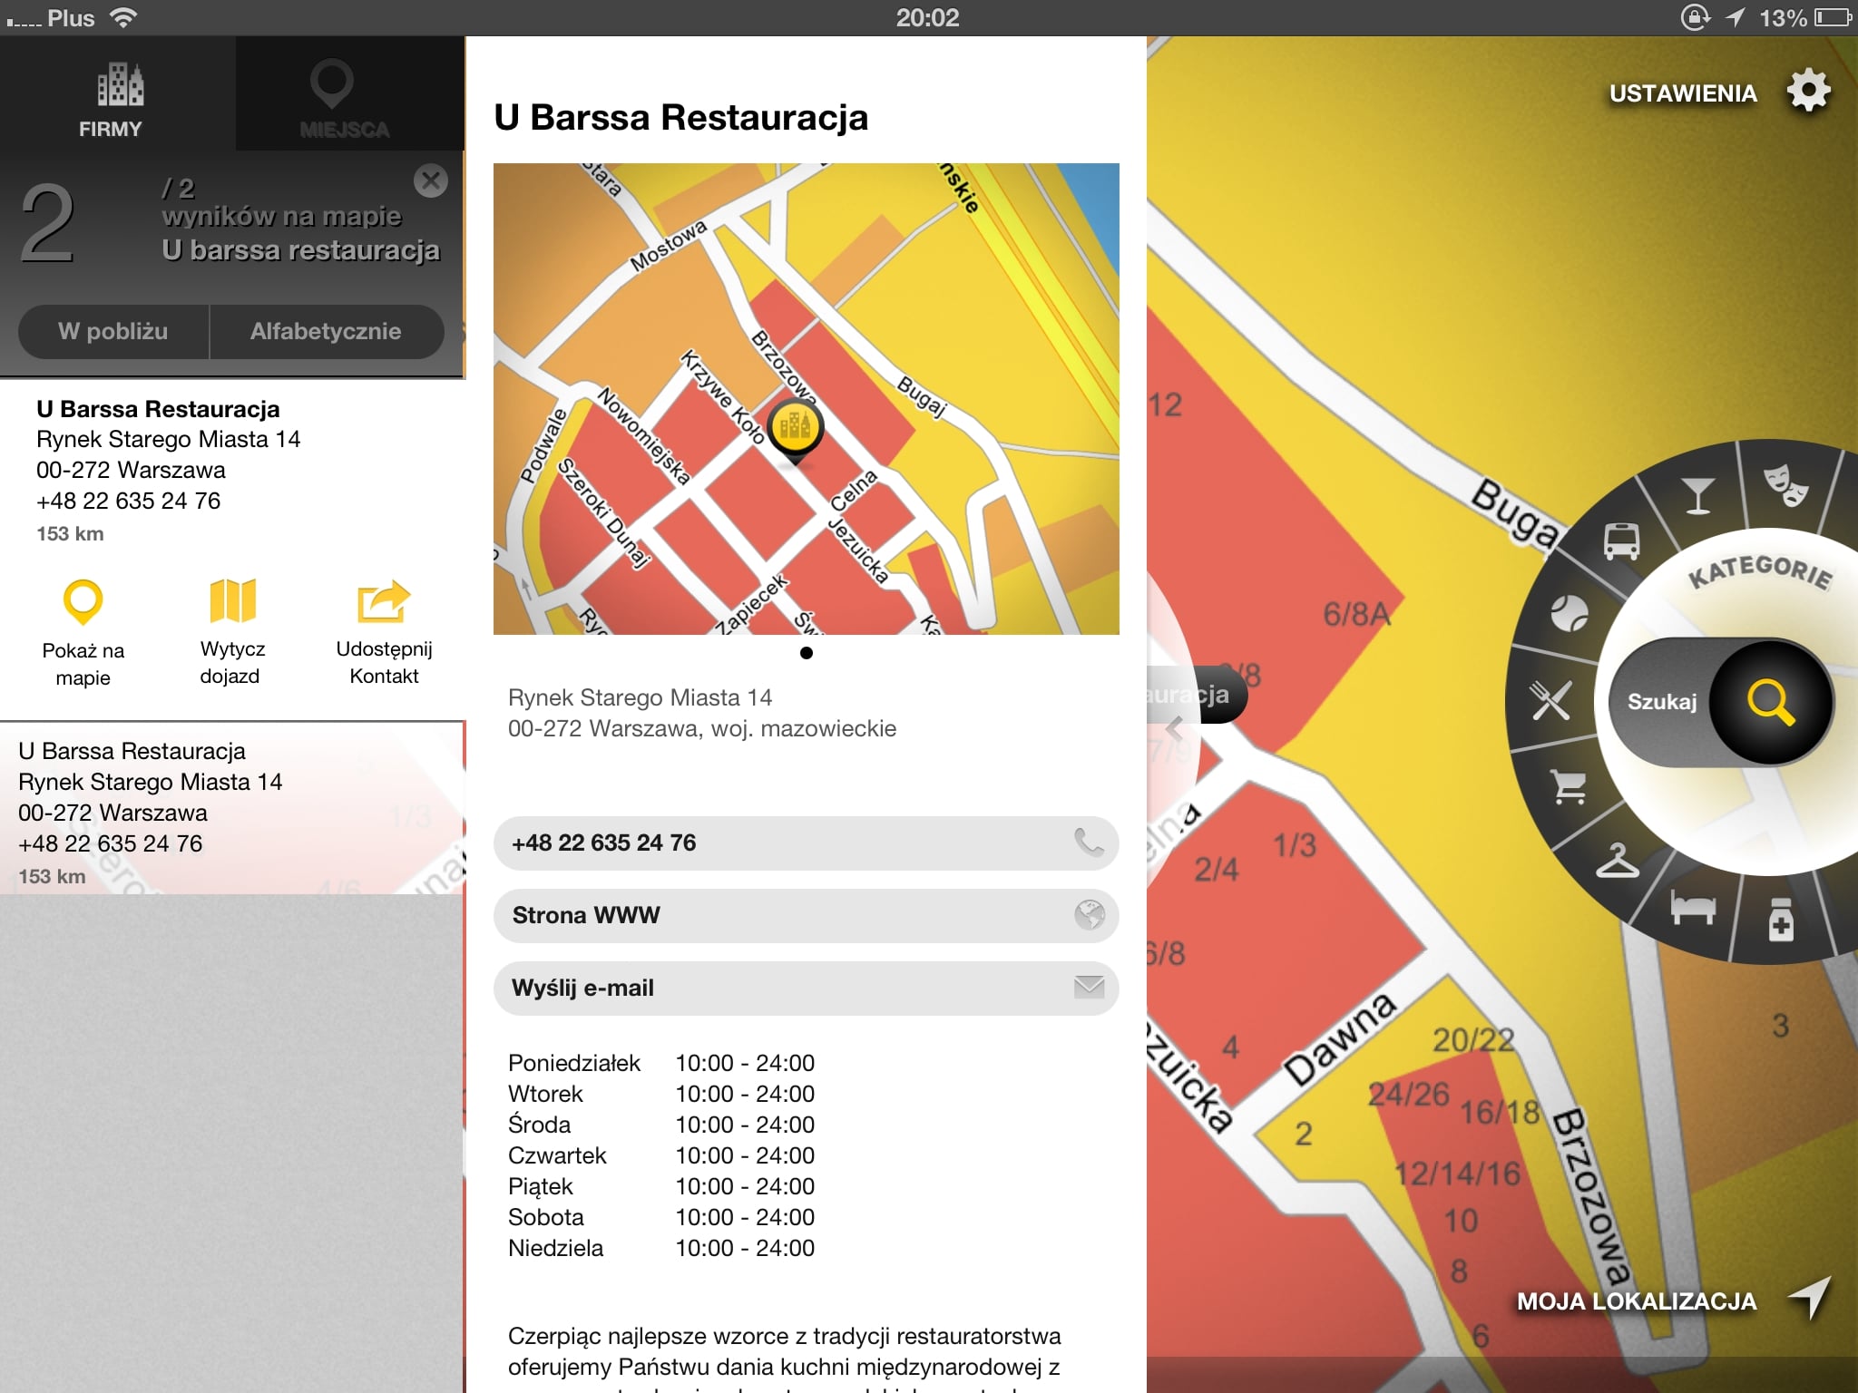Tap the envelope icon on e-mail row
Viewport: 1858px width, 1393px height.
1089,988
